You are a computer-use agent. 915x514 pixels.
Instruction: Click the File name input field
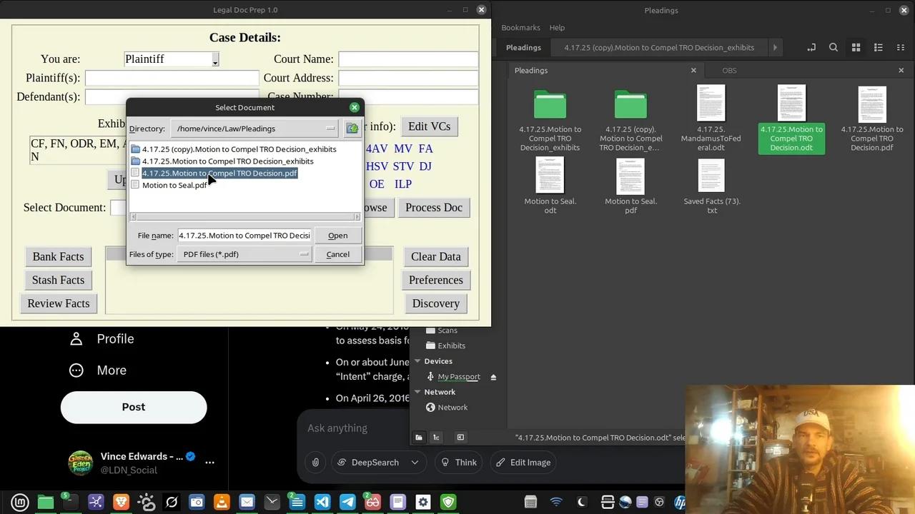click(x=244, y=236)
